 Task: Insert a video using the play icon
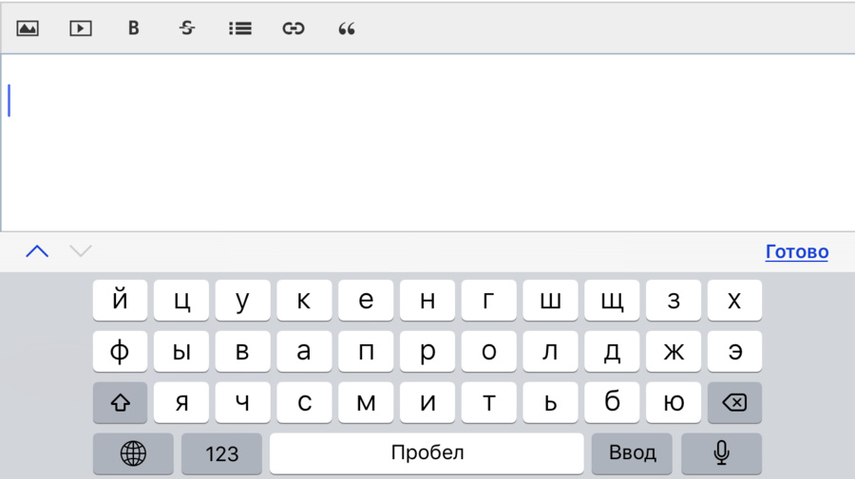pos(81,28)
